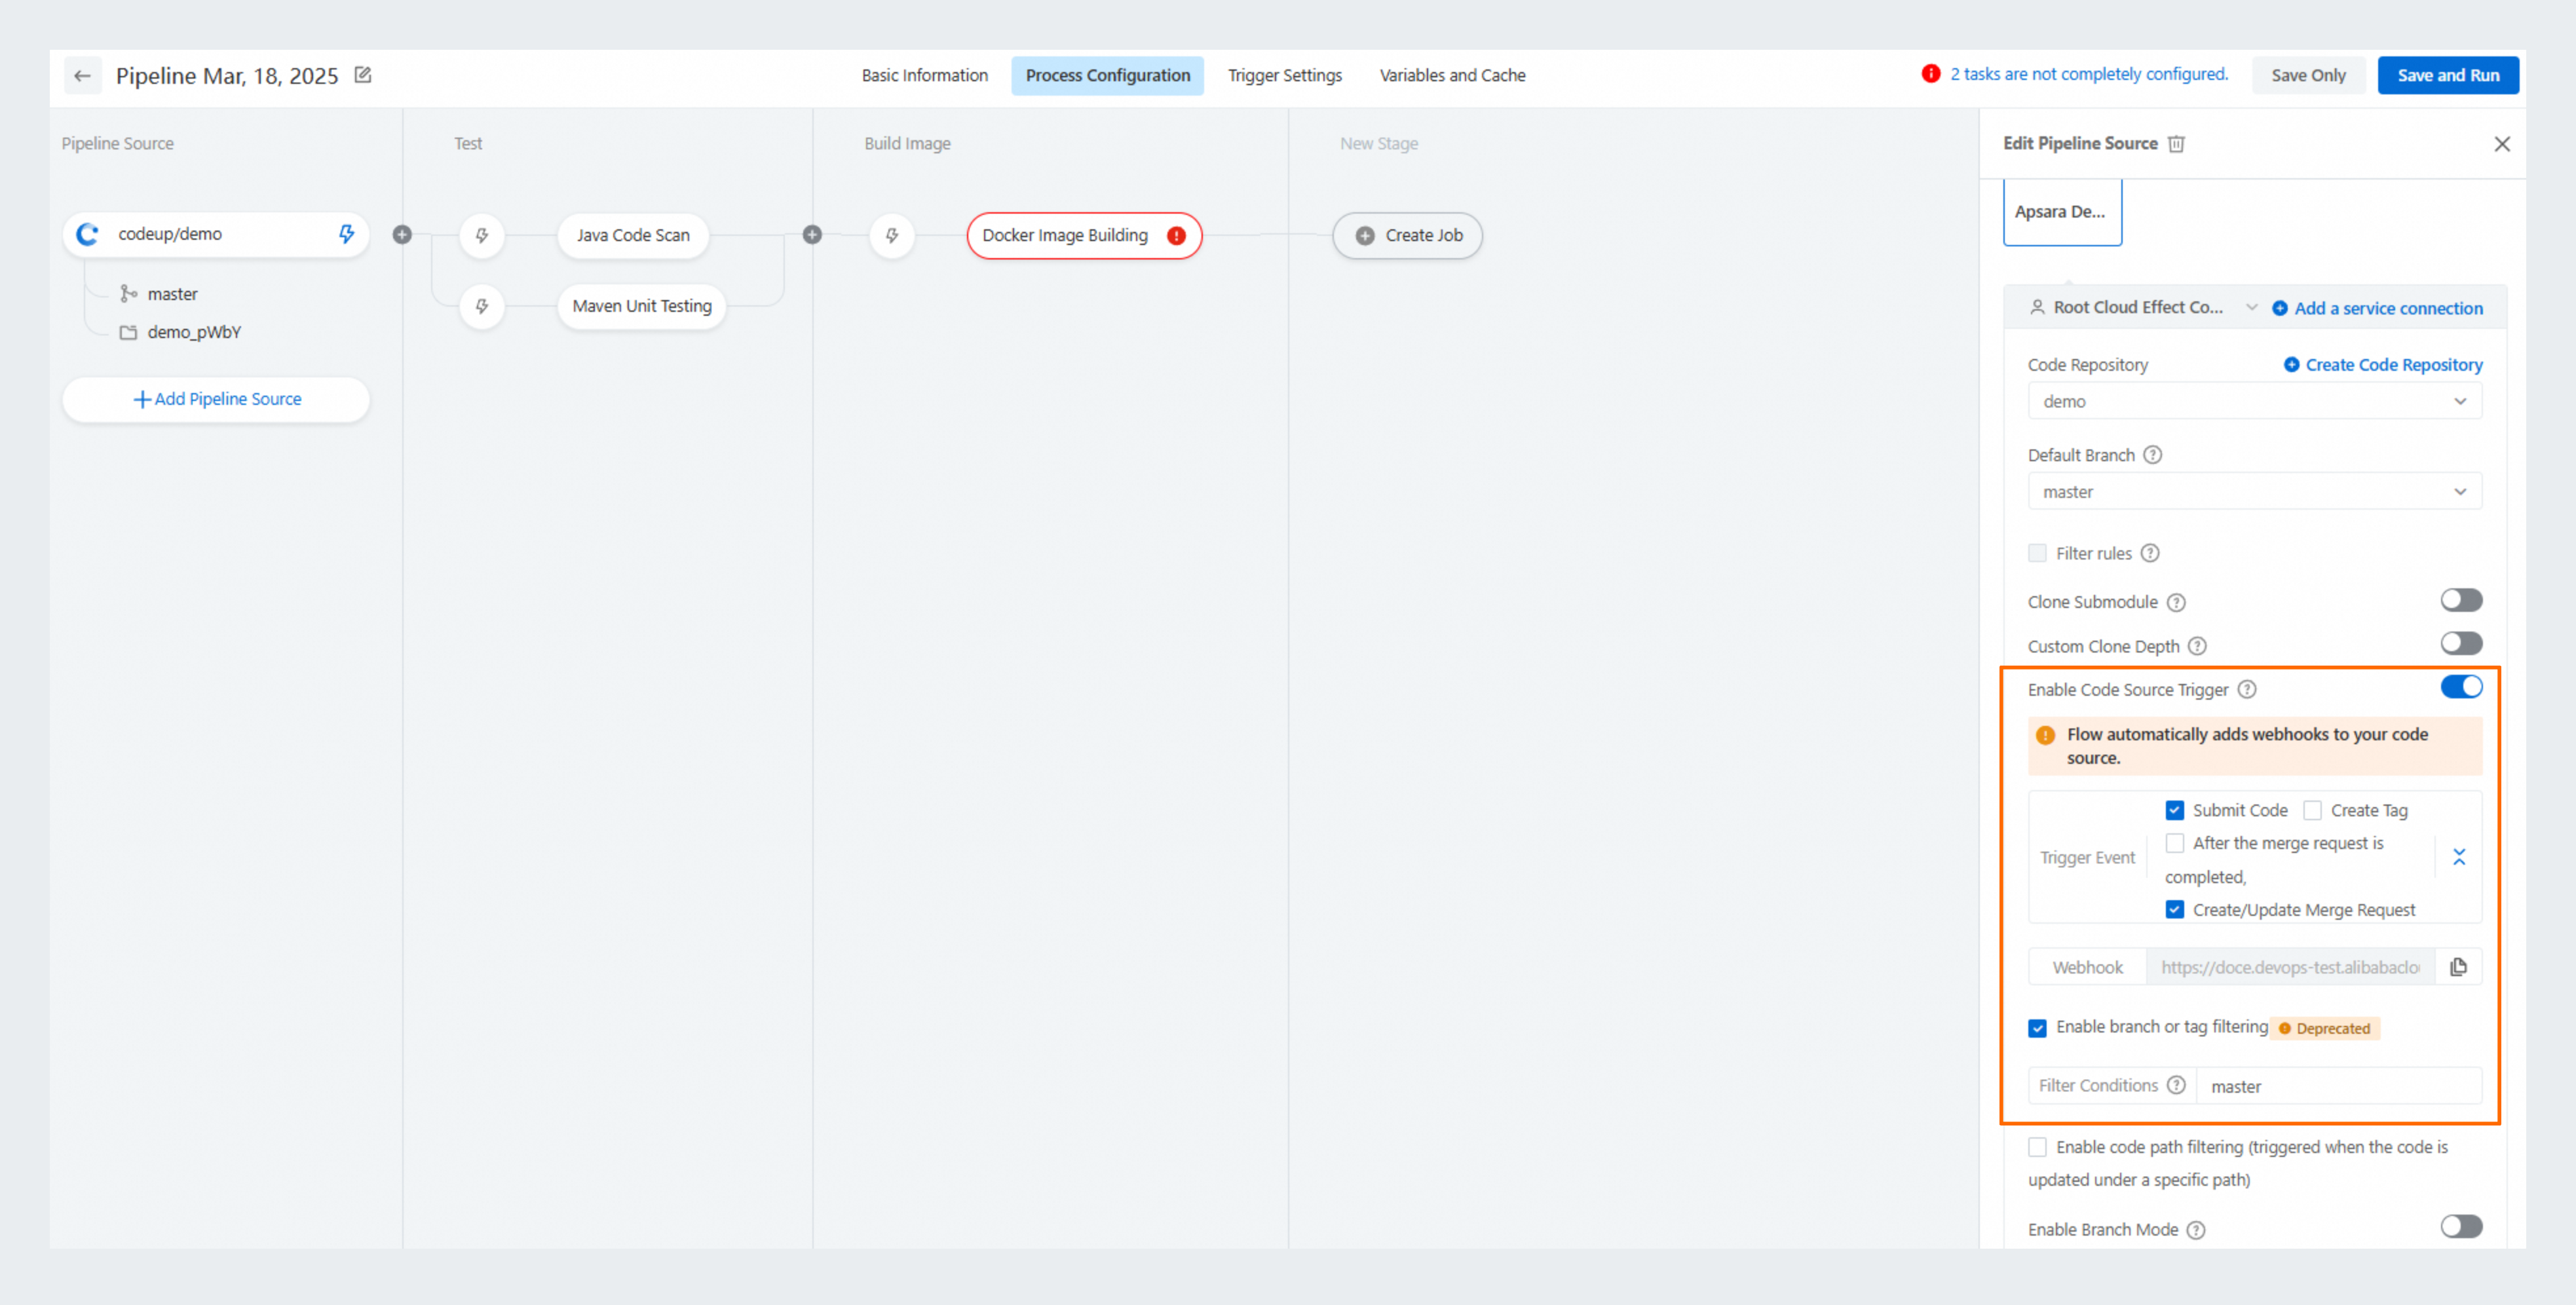The height and width of the screenshot is (1305, 2576).
Task: Click the Filter Conditions master input field
Action: pyautogui.click(x=2339, y=1085)
